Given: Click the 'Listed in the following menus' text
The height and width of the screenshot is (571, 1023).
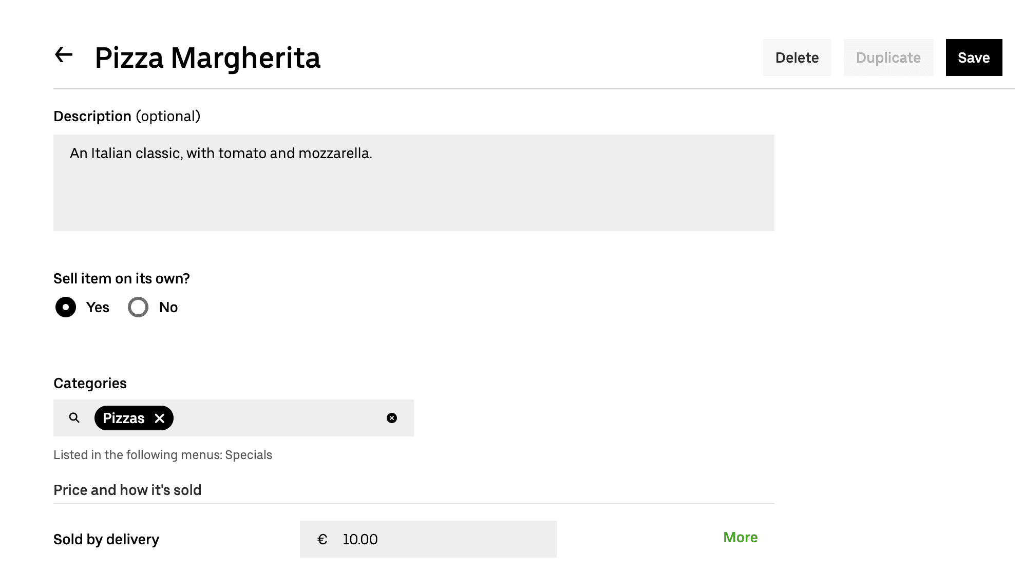Looking at the screenshot, I should (x=163, y=455).
